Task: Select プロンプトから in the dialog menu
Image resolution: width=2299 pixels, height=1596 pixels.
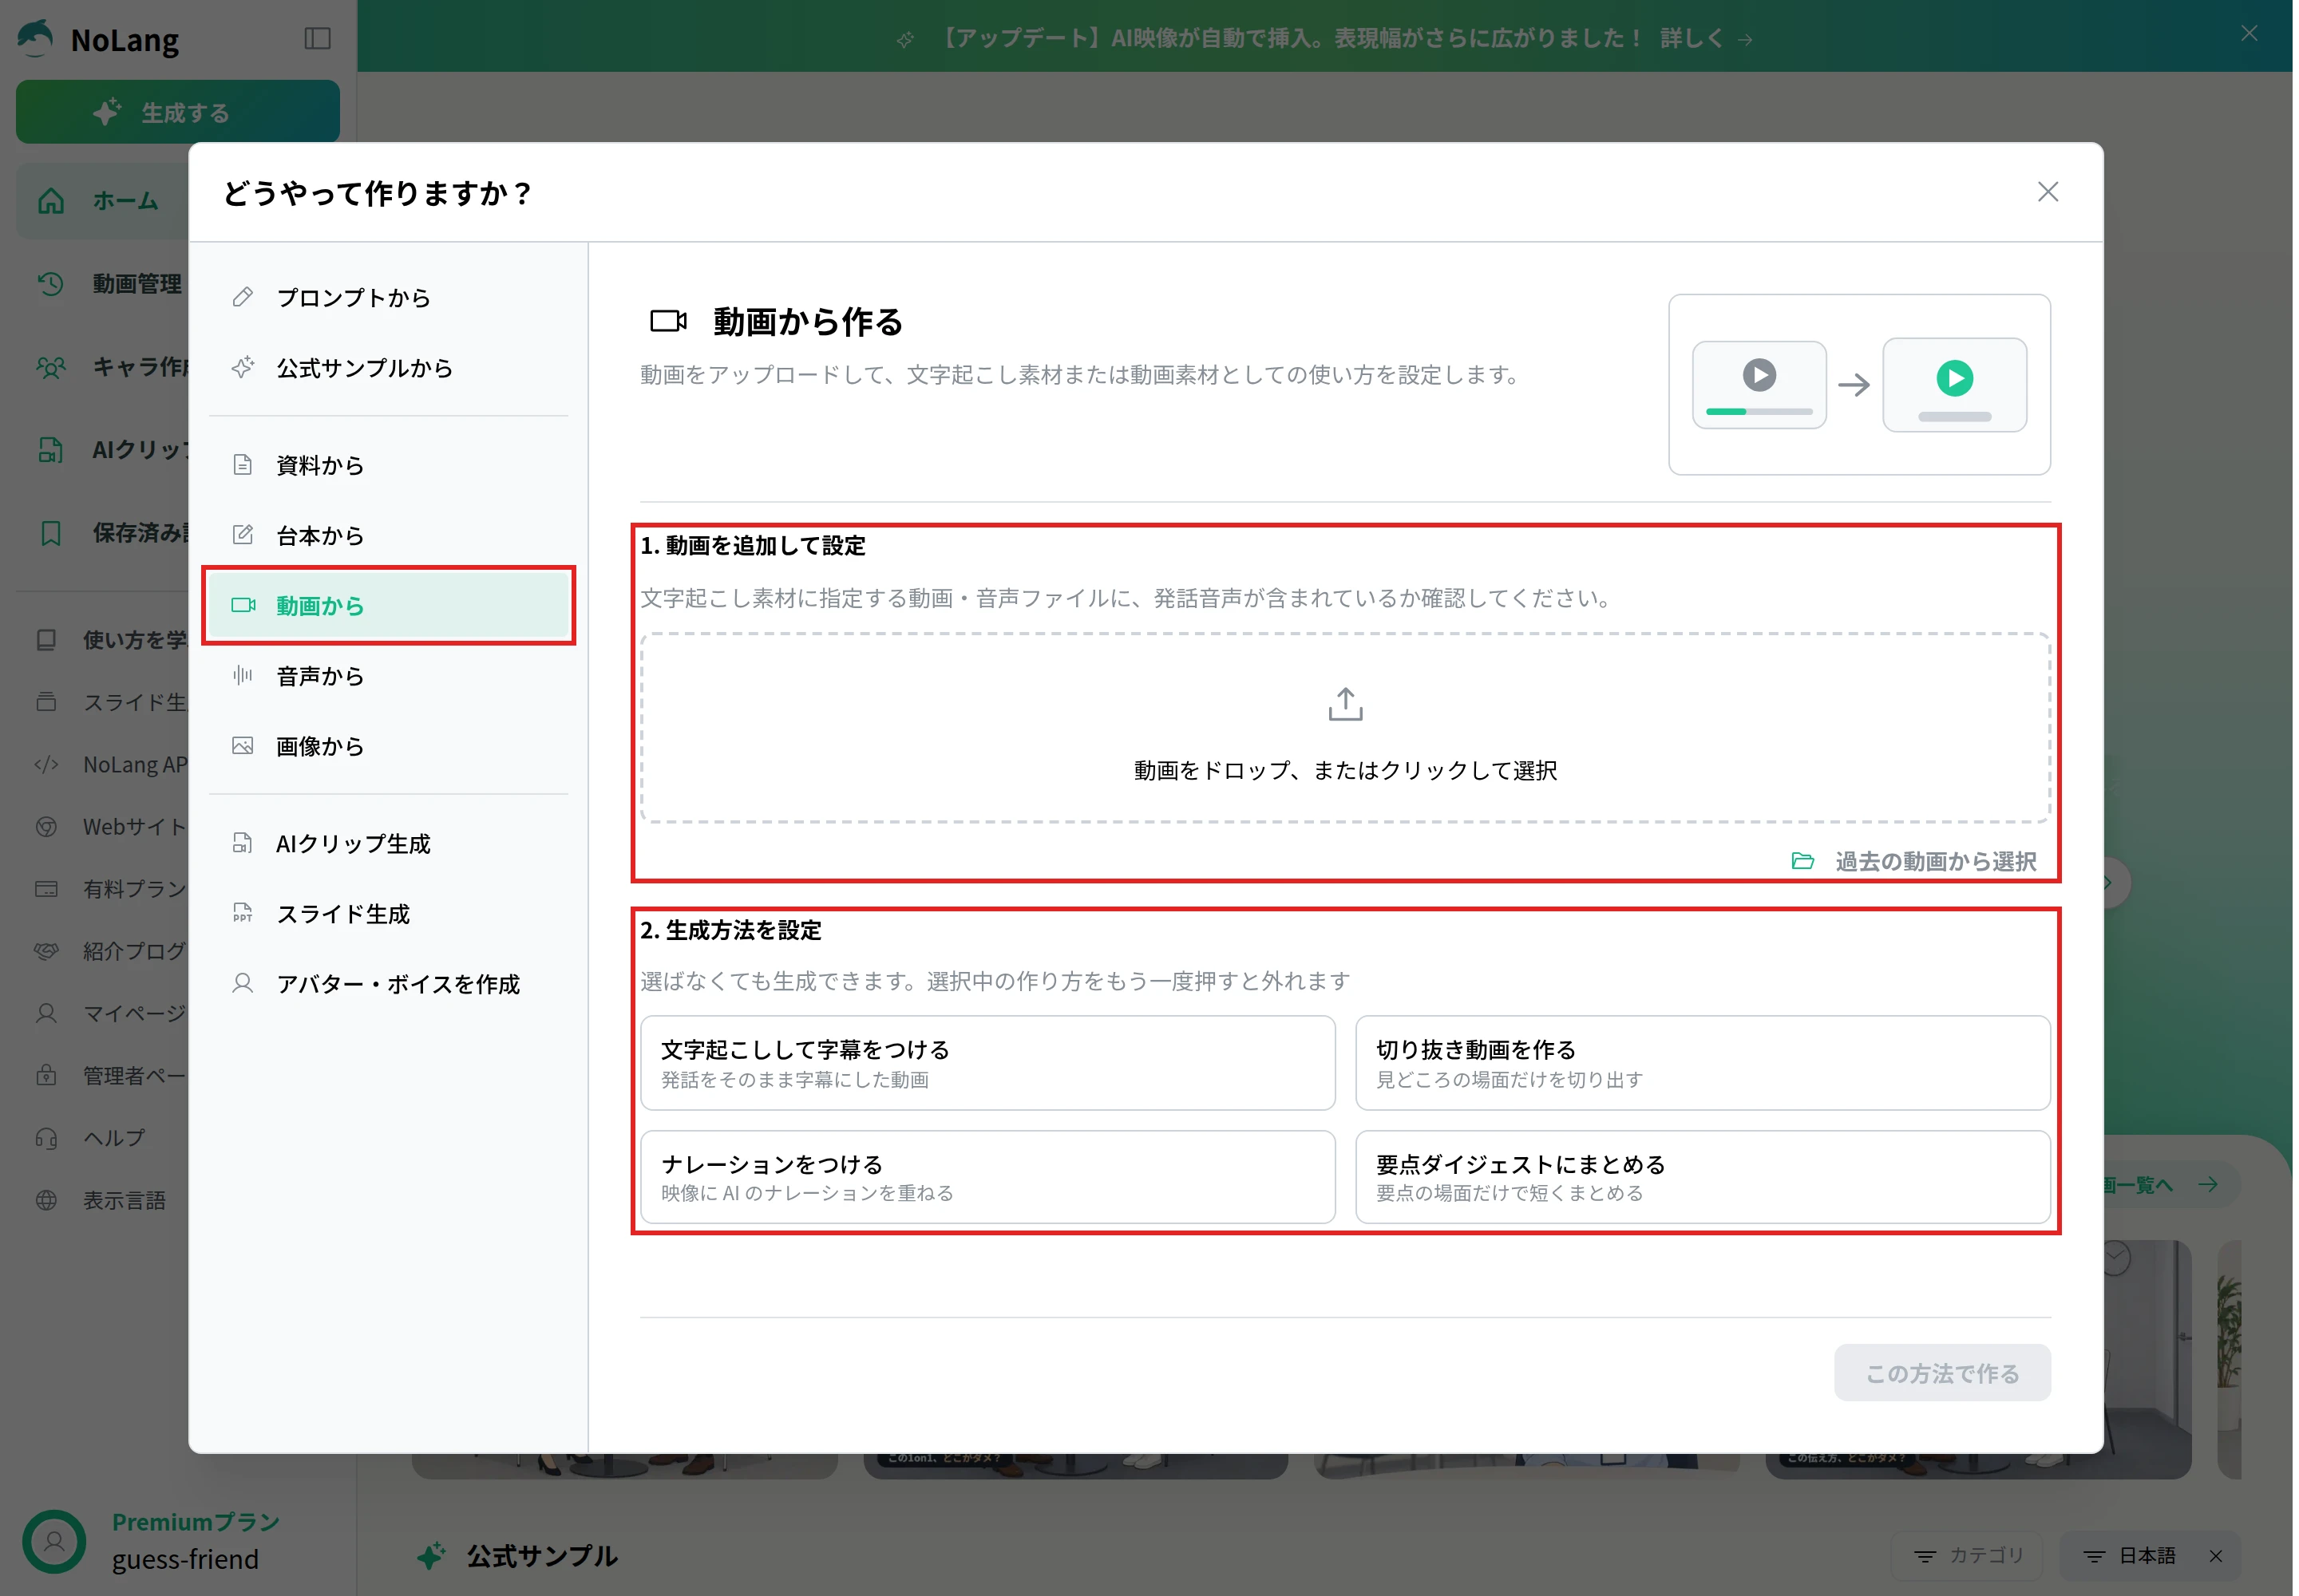Action: tap(388, 297)
